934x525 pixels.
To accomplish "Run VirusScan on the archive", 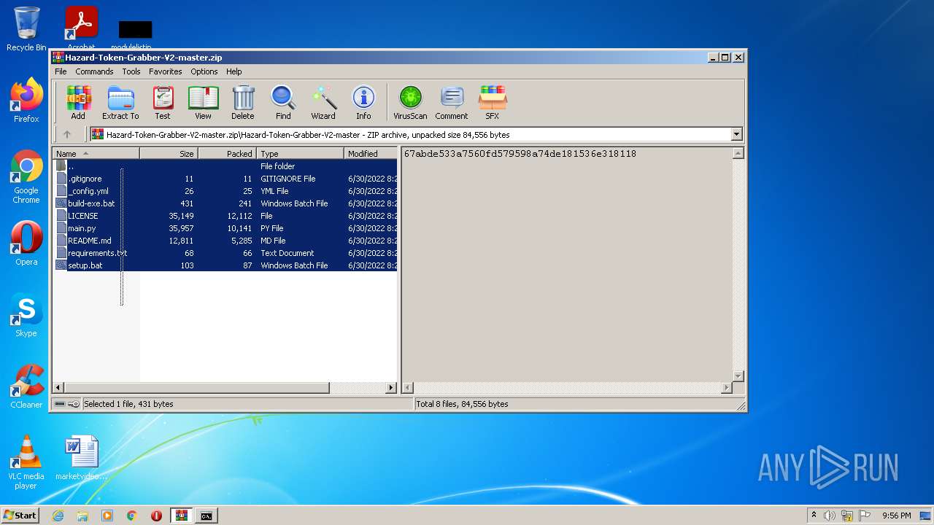I will pyautogui.click(x=410, y=102).
